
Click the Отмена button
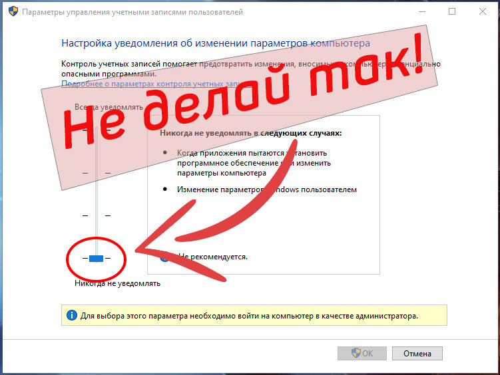click(x=417, y=353)
